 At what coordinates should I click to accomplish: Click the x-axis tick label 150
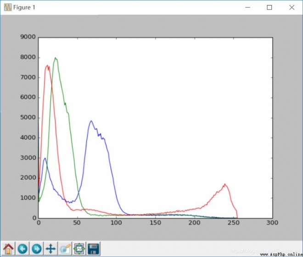click(x=155, y=223)
